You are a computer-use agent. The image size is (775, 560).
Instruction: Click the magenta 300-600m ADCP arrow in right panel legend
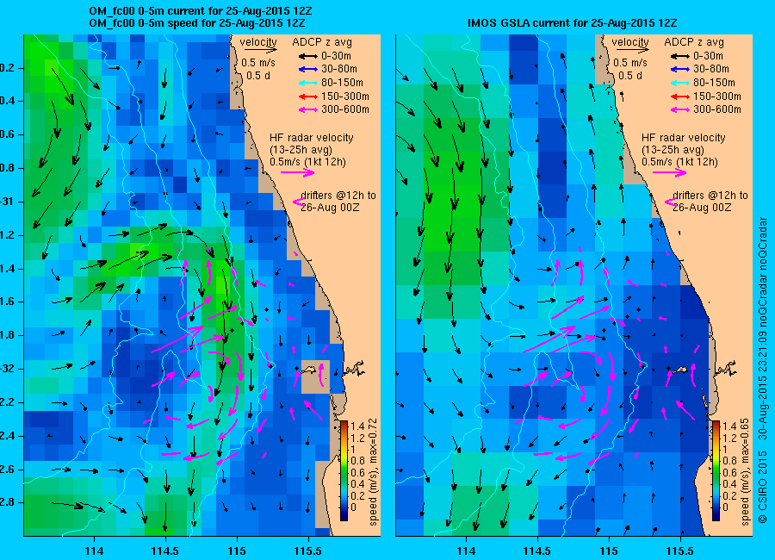[x=679, y=109]
